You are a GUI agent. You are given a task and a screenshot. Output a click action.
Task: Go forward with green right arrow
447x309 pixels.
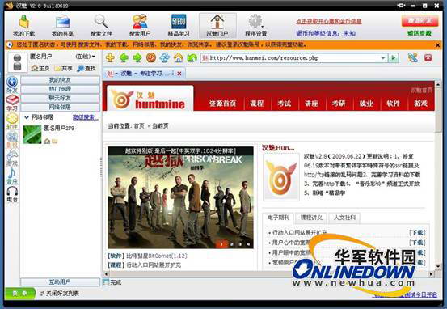137,58
